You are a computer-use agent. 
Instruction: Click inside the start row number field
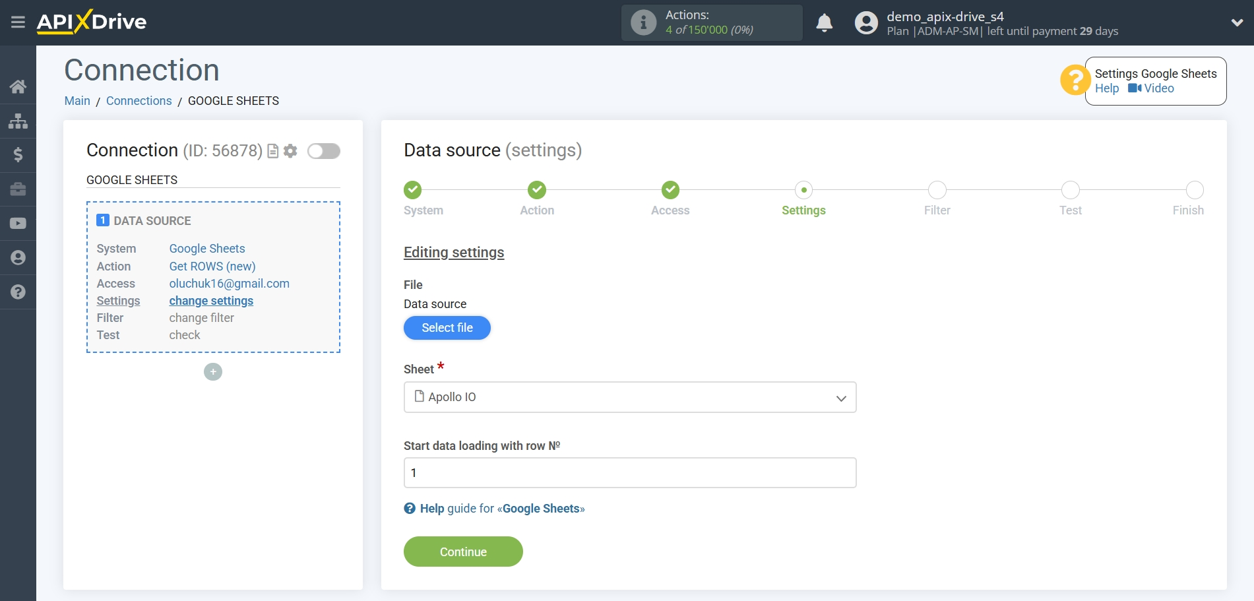tap(629, 472)
